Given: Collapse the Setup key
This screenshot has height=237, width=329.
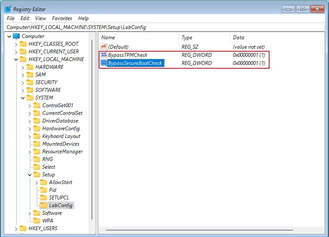Looking at the screenshot, I should coord(29,175).
